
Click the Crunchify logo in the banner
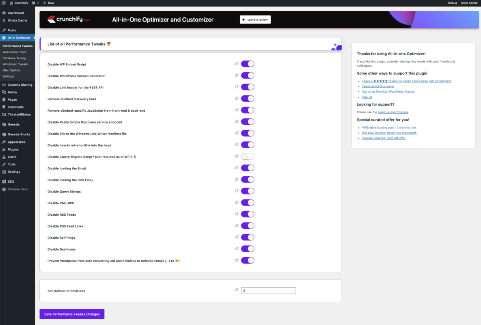69,19
